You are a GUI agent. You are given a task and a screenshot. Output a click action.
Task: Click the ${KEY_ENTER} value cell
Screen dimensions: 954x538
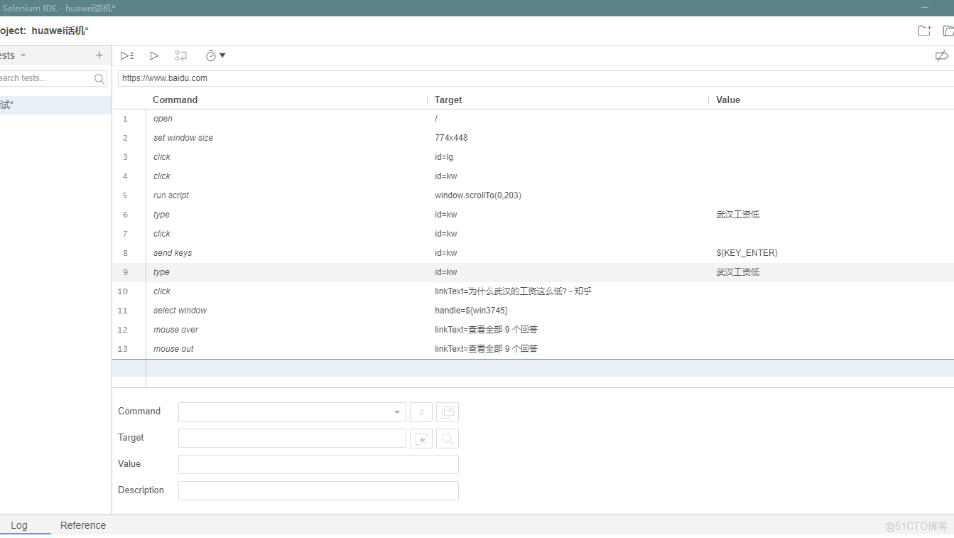747,253
